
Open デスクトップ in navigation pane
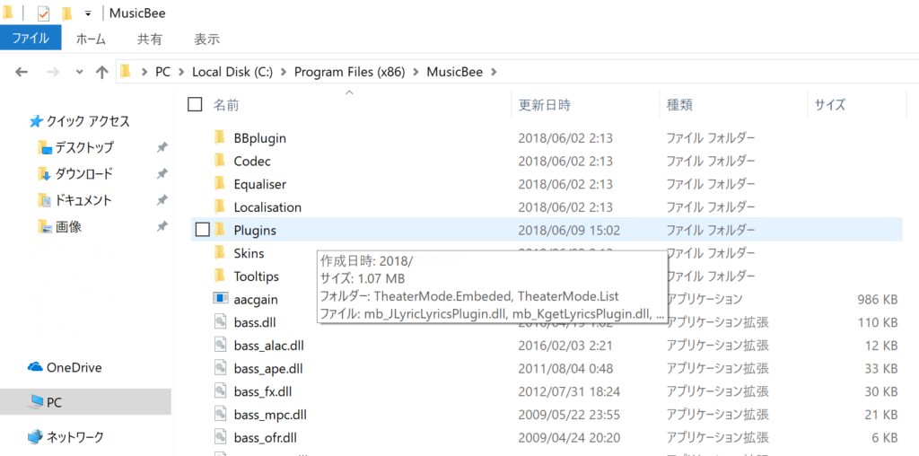coord(84,147)
